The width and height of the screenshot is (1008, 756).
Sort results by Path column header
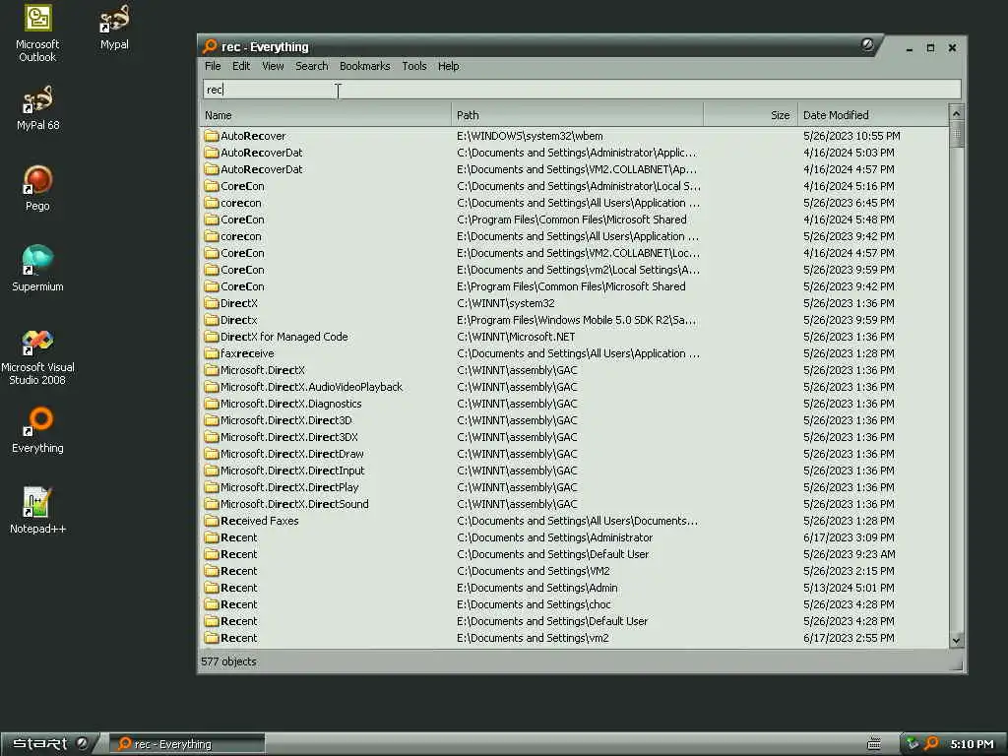coord(577,115)
